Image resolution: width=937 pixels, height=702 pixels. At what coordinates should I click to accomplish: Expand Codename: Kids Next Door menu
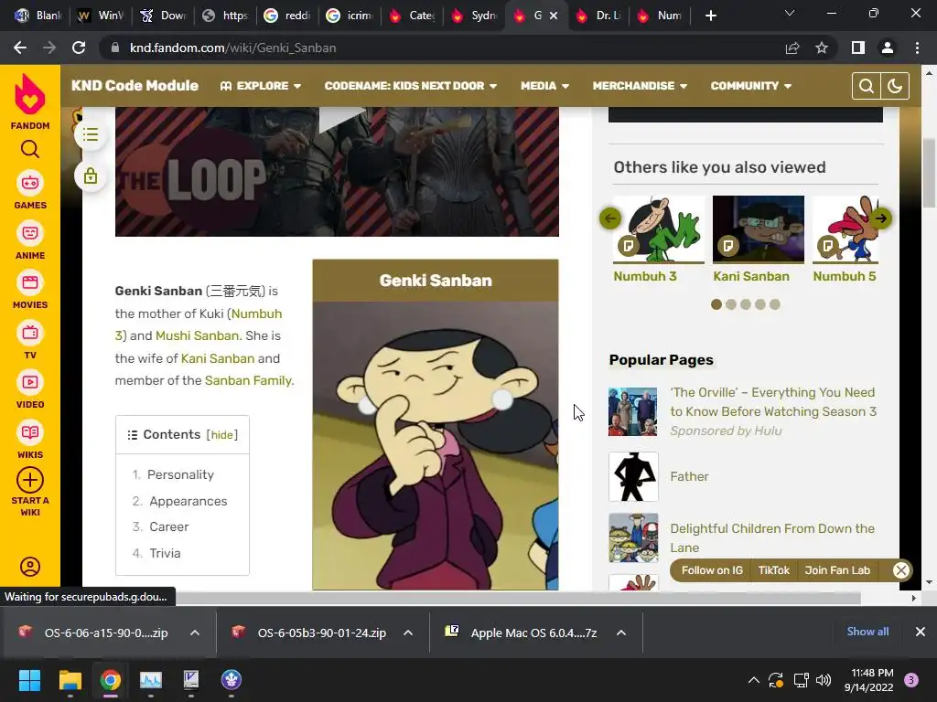coord(411,86)
